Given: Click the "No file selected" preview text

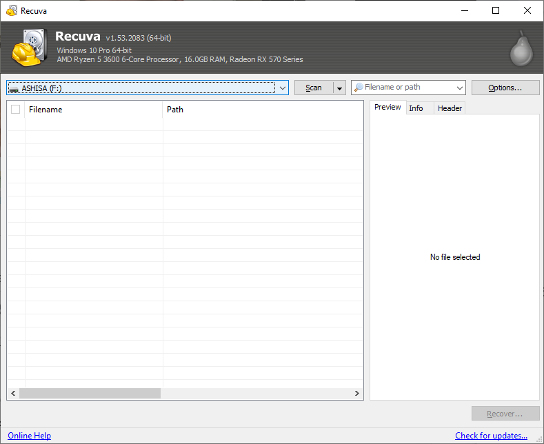Looking at the screenshot, I should (455, 257).
